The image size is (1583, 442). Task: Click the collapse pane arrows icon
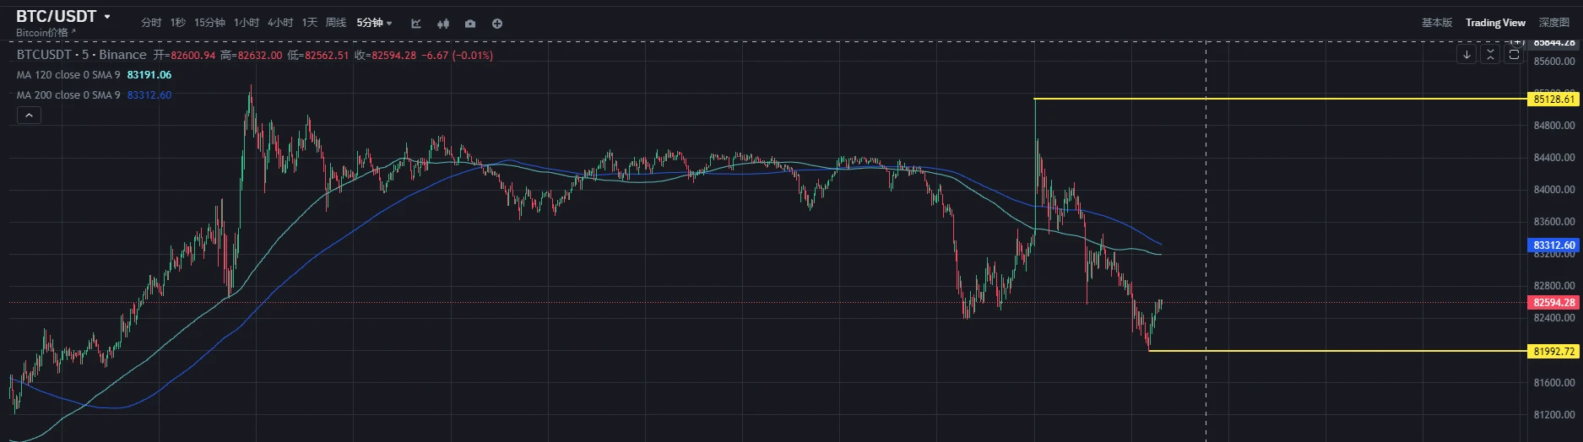click(x=1490, y=55)
